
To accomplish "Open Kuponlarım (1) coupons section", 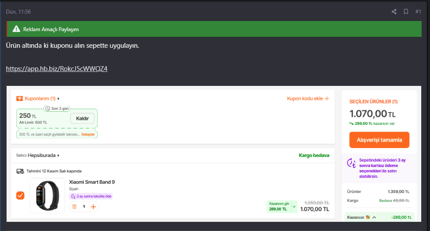I will (x=40, y=99).
